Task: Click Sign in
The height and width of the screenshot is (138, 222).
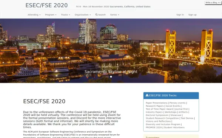Action: [x=180, y=15]
